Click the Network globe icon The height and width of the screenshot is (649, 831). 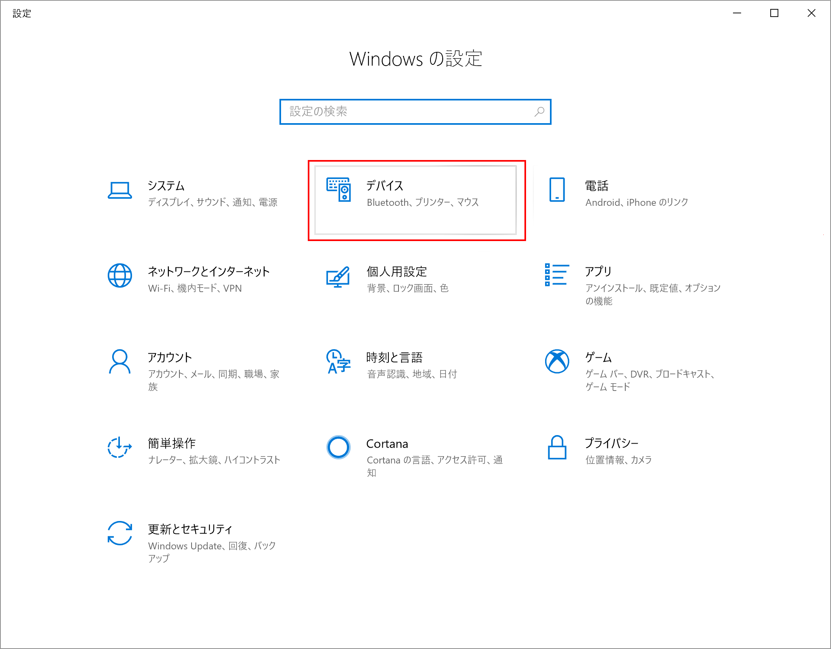120,275
